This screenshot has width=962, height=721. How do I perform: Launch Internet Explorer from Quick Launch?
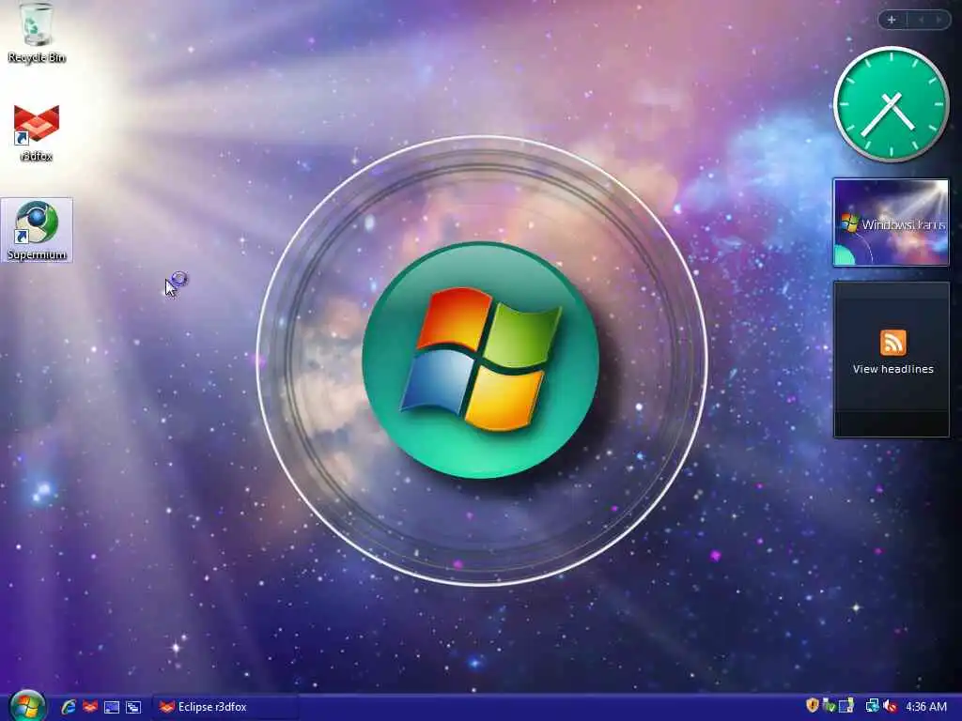click(68, 707)
